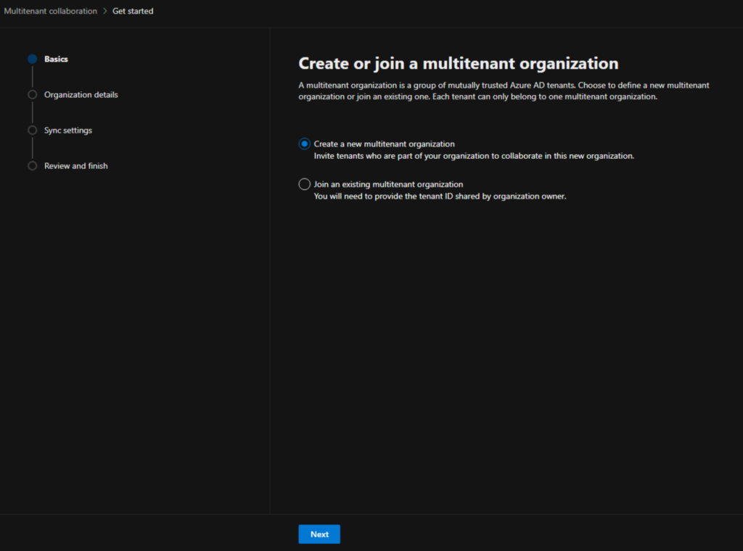The width and height of the screenshot is (743, 551).
Task: Click the Sync settings step circle
Action: (32, 130)
